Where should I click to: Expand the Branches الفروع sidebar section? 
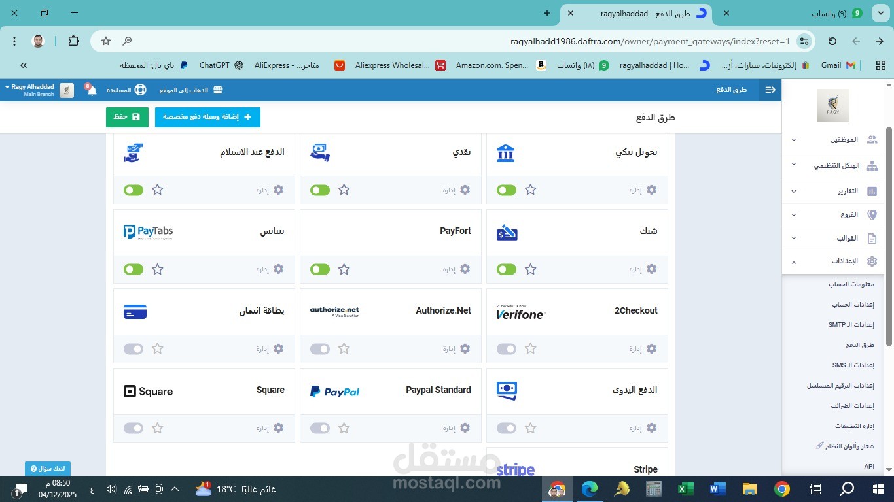833,215
